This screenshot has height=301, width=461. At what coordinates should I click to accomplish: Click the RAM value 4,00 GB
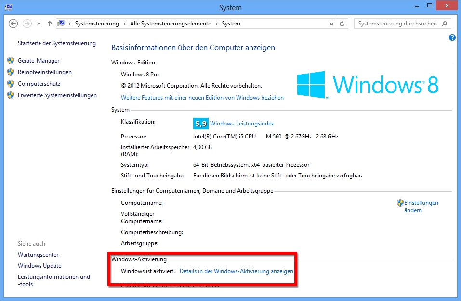pos(202,147)
